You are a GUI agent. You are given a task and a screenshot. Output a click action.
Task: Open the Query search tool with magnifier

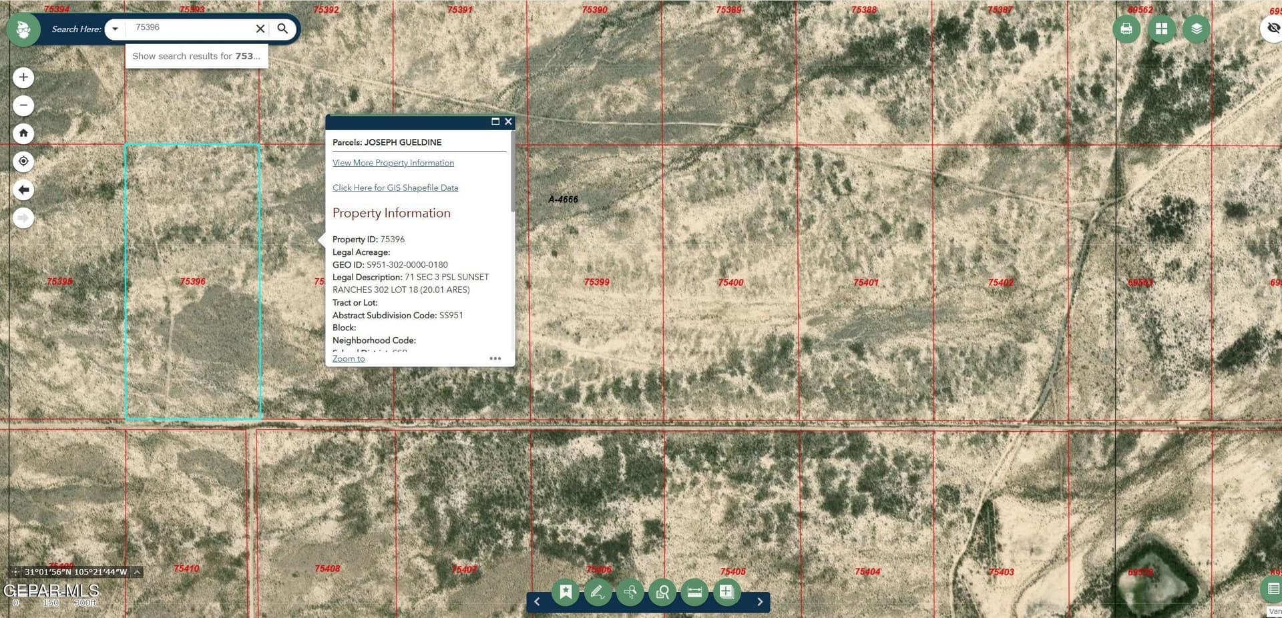click(x=662, y=591)
